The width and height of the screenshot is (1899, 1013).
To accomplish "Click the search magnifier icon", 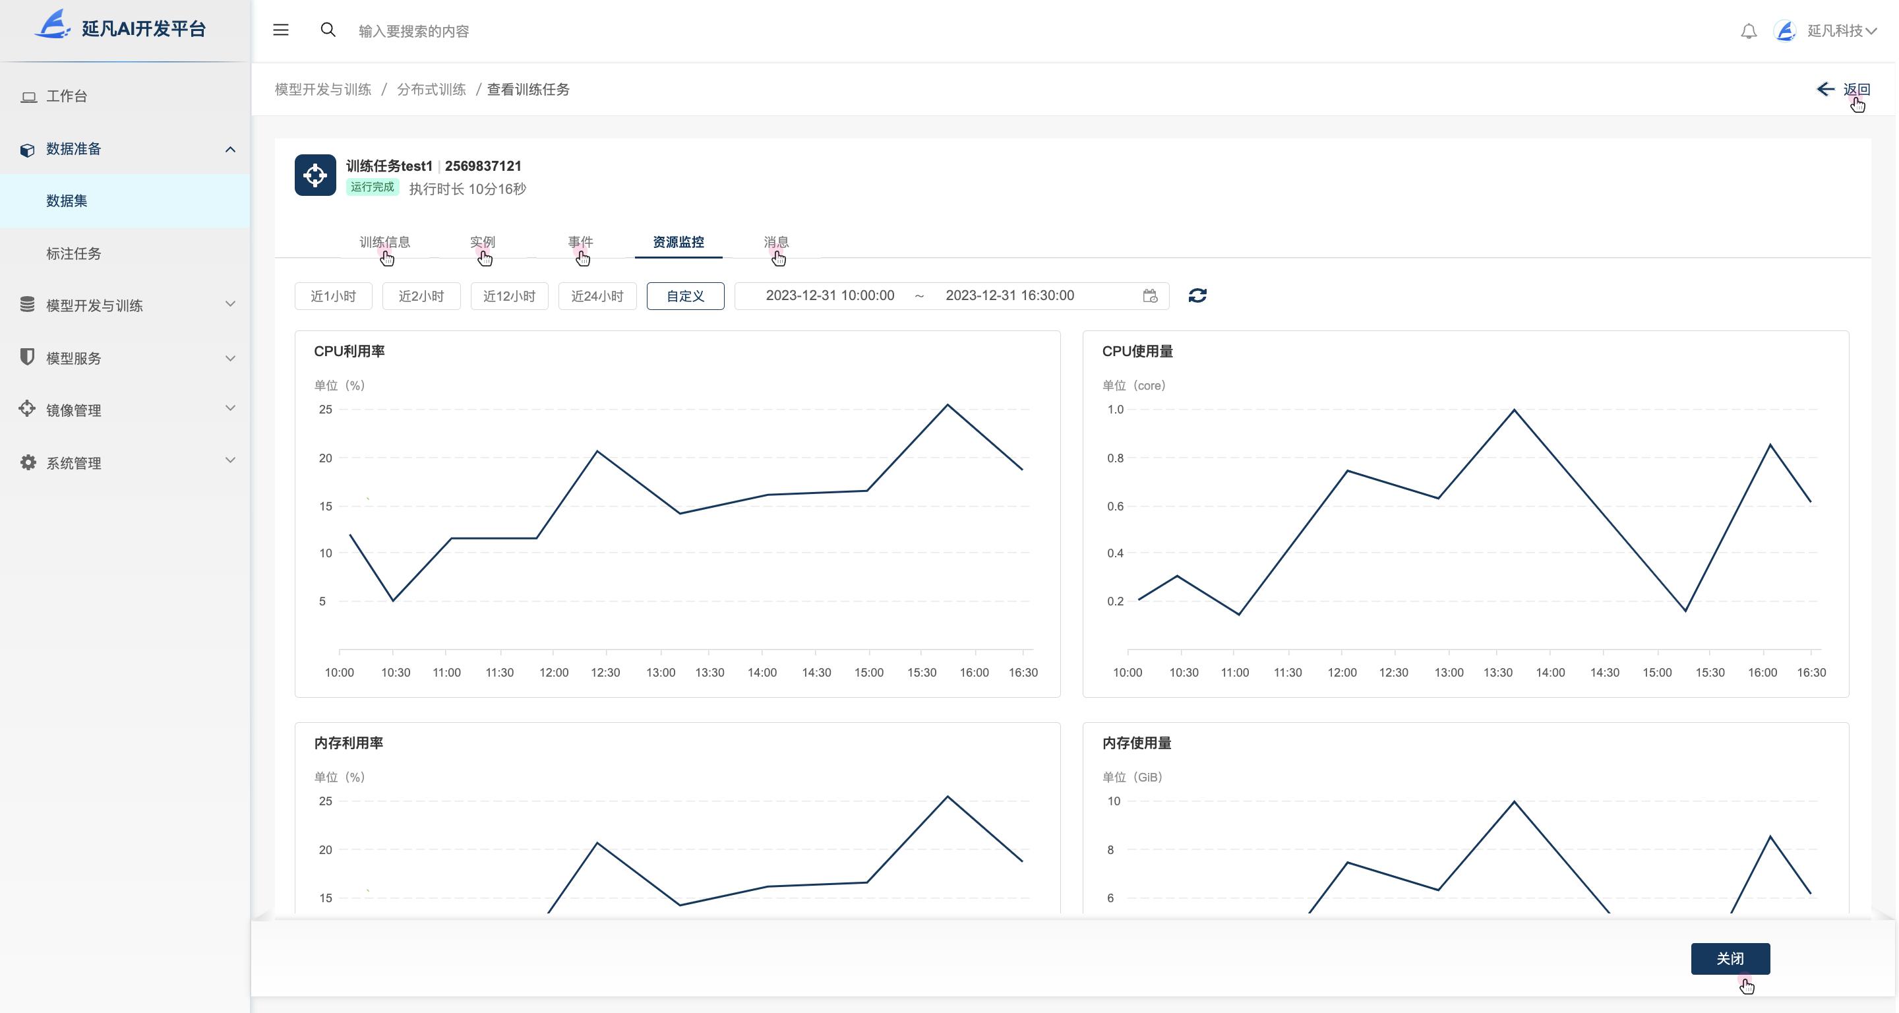I will pos(328,30).
